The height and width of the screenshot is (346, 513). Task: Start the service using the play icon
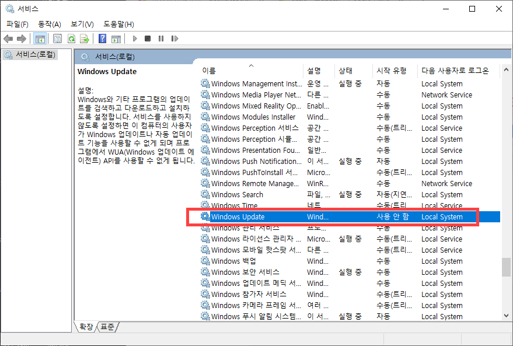point(134,39)
